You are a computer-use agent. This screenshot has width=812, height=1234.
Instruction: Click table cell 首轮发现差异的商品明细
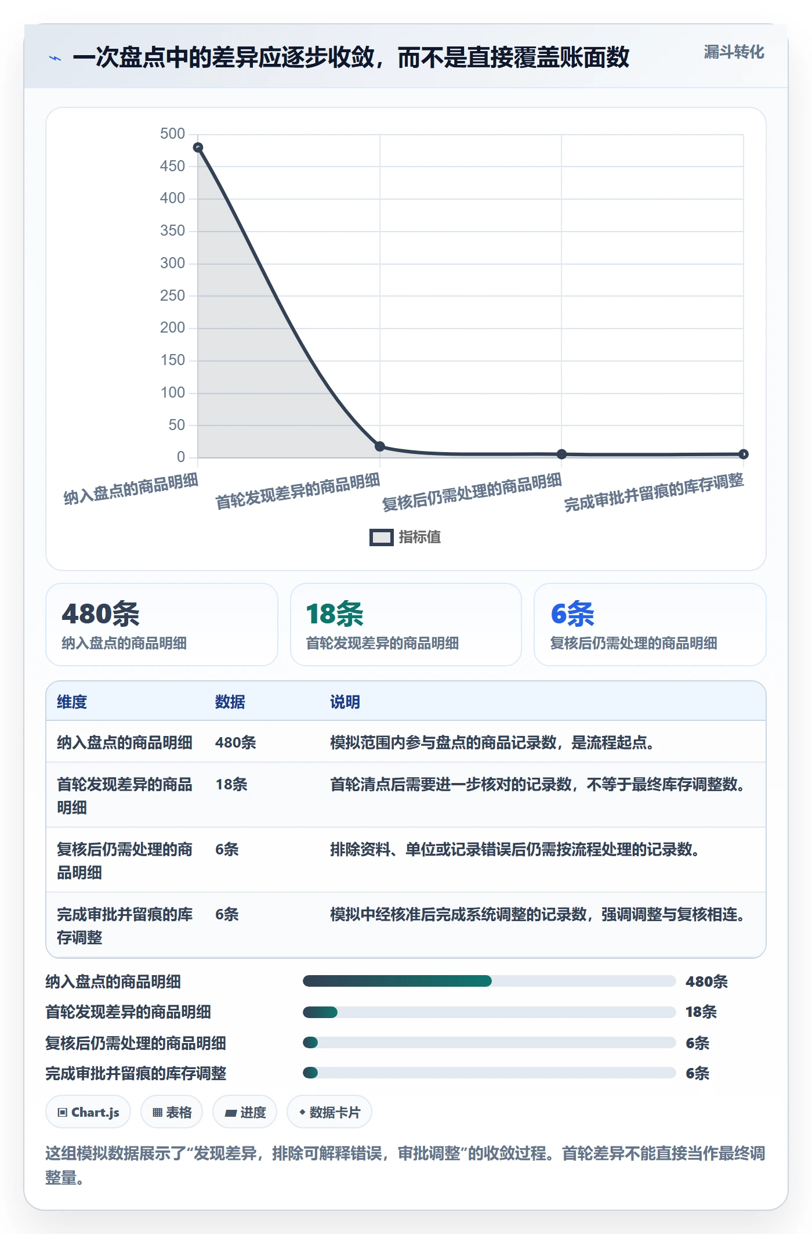(x=125, y=796)
